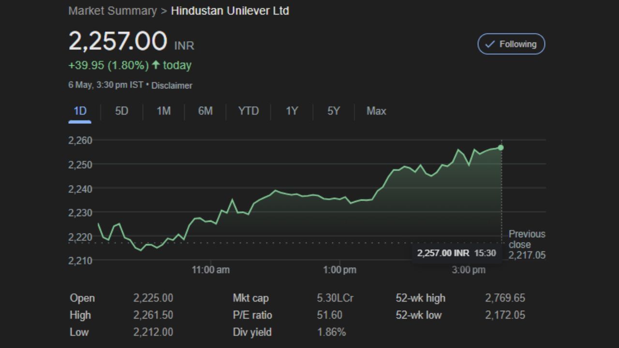Switch to the 1M time range tab

(x=163, y=111)
